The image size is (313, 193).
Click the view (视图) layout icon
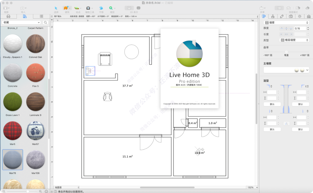(x=6, y=8)
